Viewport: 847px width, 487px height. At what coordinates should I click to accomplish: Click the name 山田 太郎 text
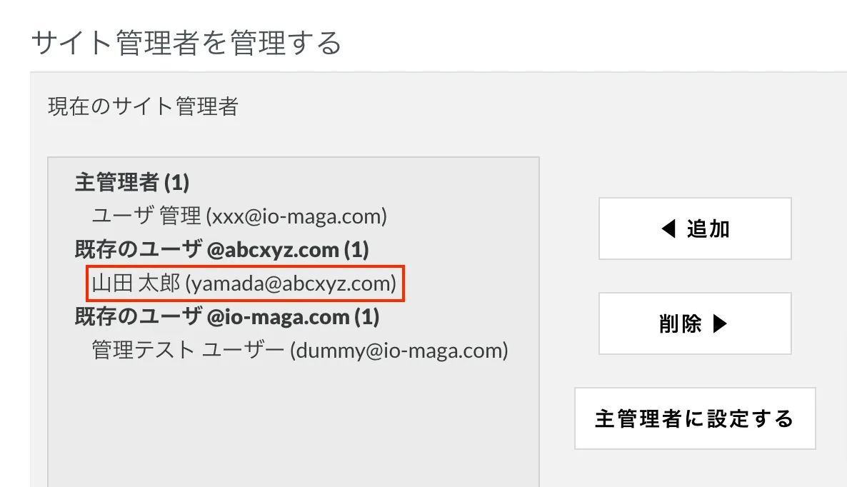[136, 283]
